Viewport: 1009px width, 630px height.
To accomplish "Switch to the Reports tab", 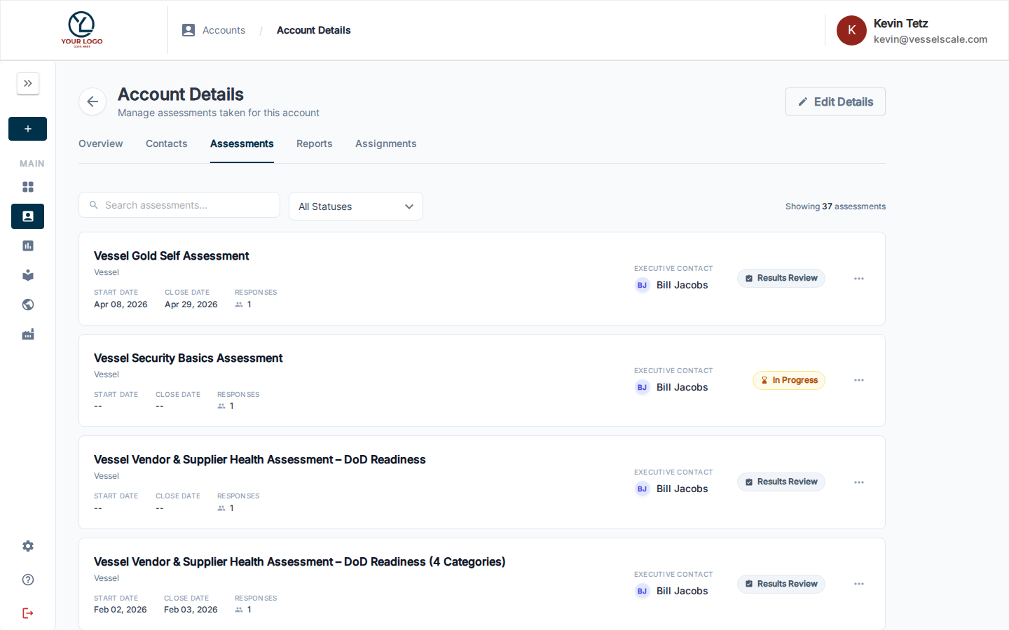I will pos(315,143).
